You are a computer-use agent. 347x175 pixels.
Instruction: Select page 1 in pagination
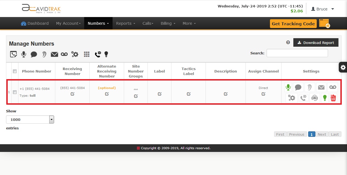(312, 134)
